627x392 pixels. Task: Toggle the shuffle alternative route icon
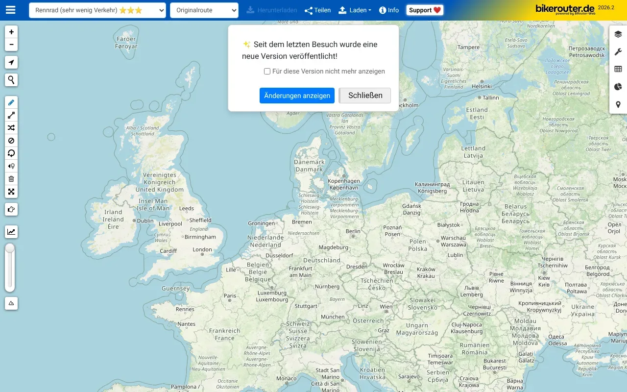click(x=11, y=128)
